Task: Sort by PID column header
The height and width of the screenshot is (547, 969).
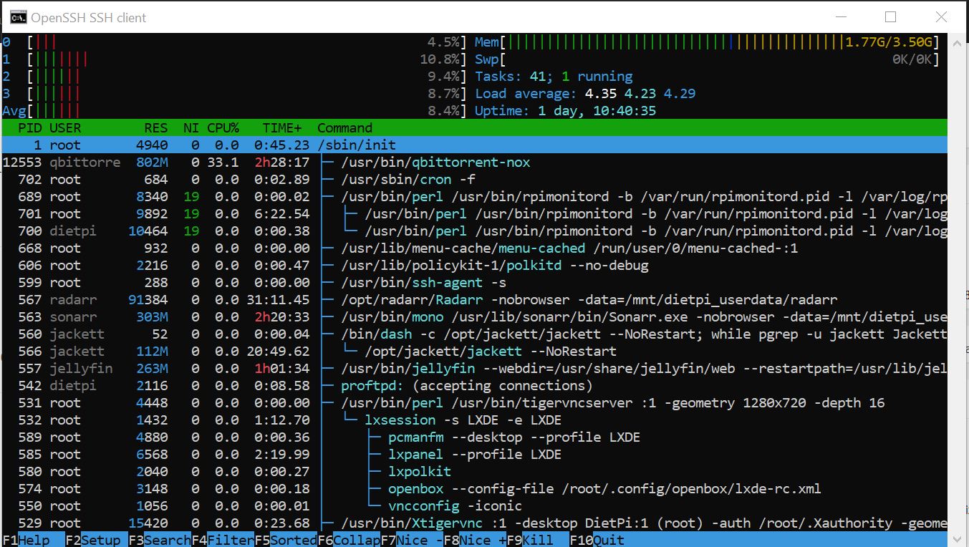Action: [x=29, y=128]
